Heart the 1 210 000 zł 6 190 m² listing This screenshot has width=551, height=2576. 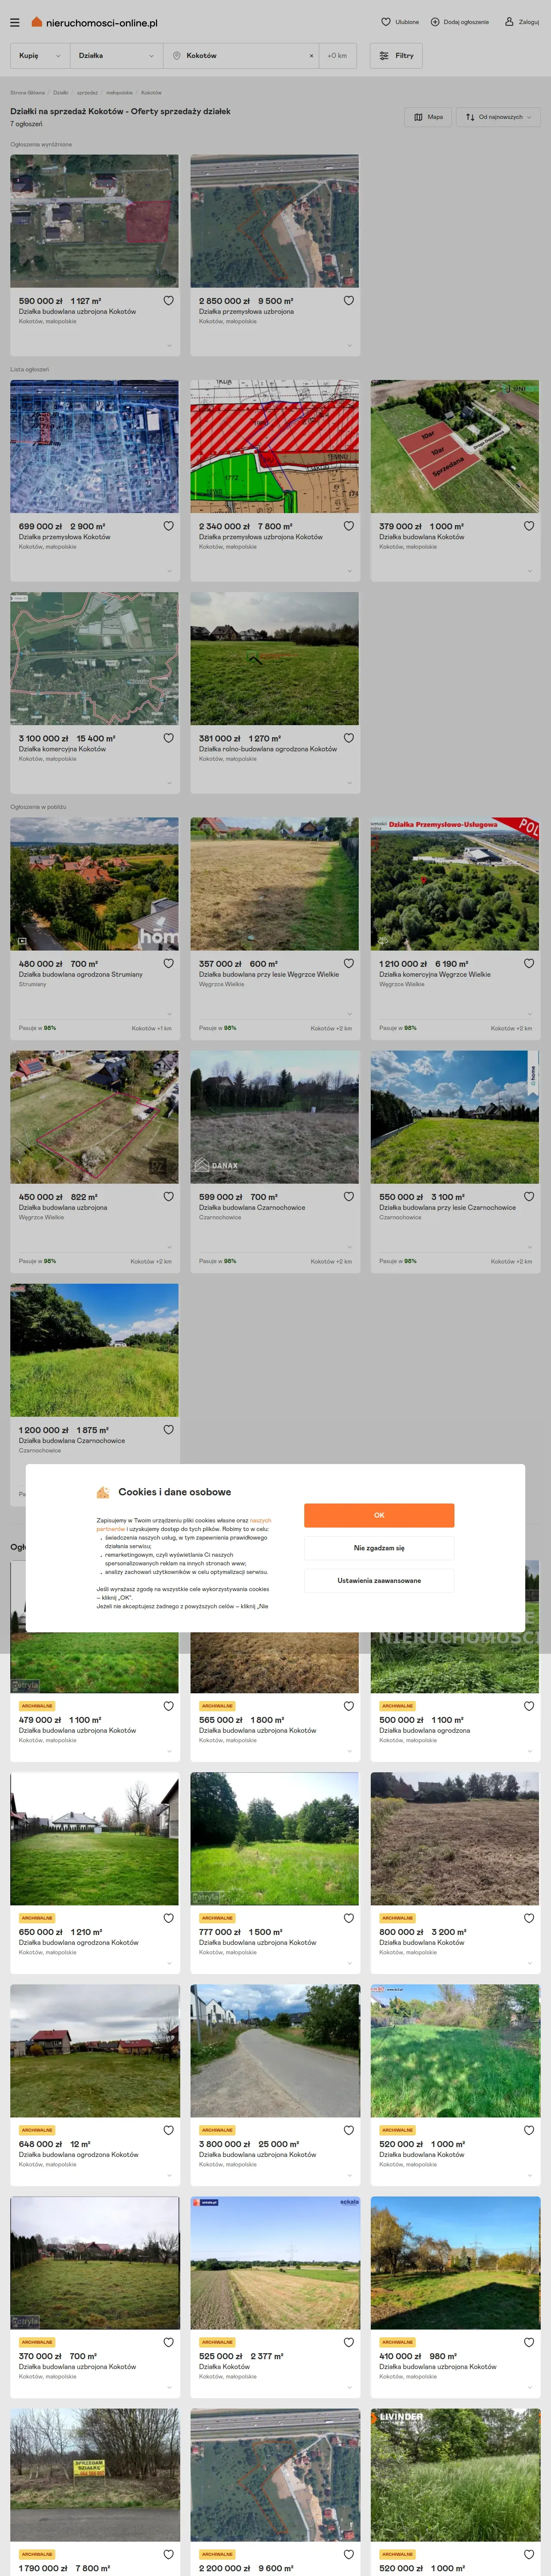point(529,964)
